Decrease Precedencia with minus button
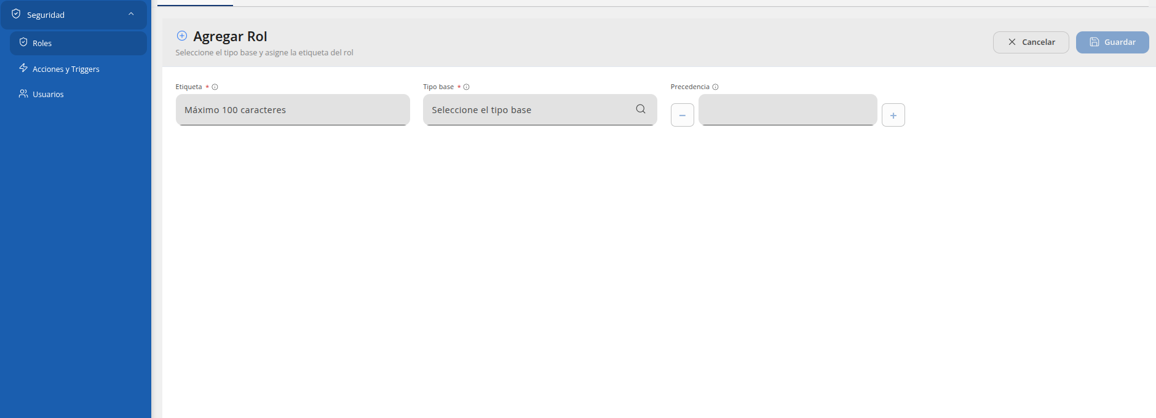Screen dimensions: 1156x418 click(x=683, y=115)
